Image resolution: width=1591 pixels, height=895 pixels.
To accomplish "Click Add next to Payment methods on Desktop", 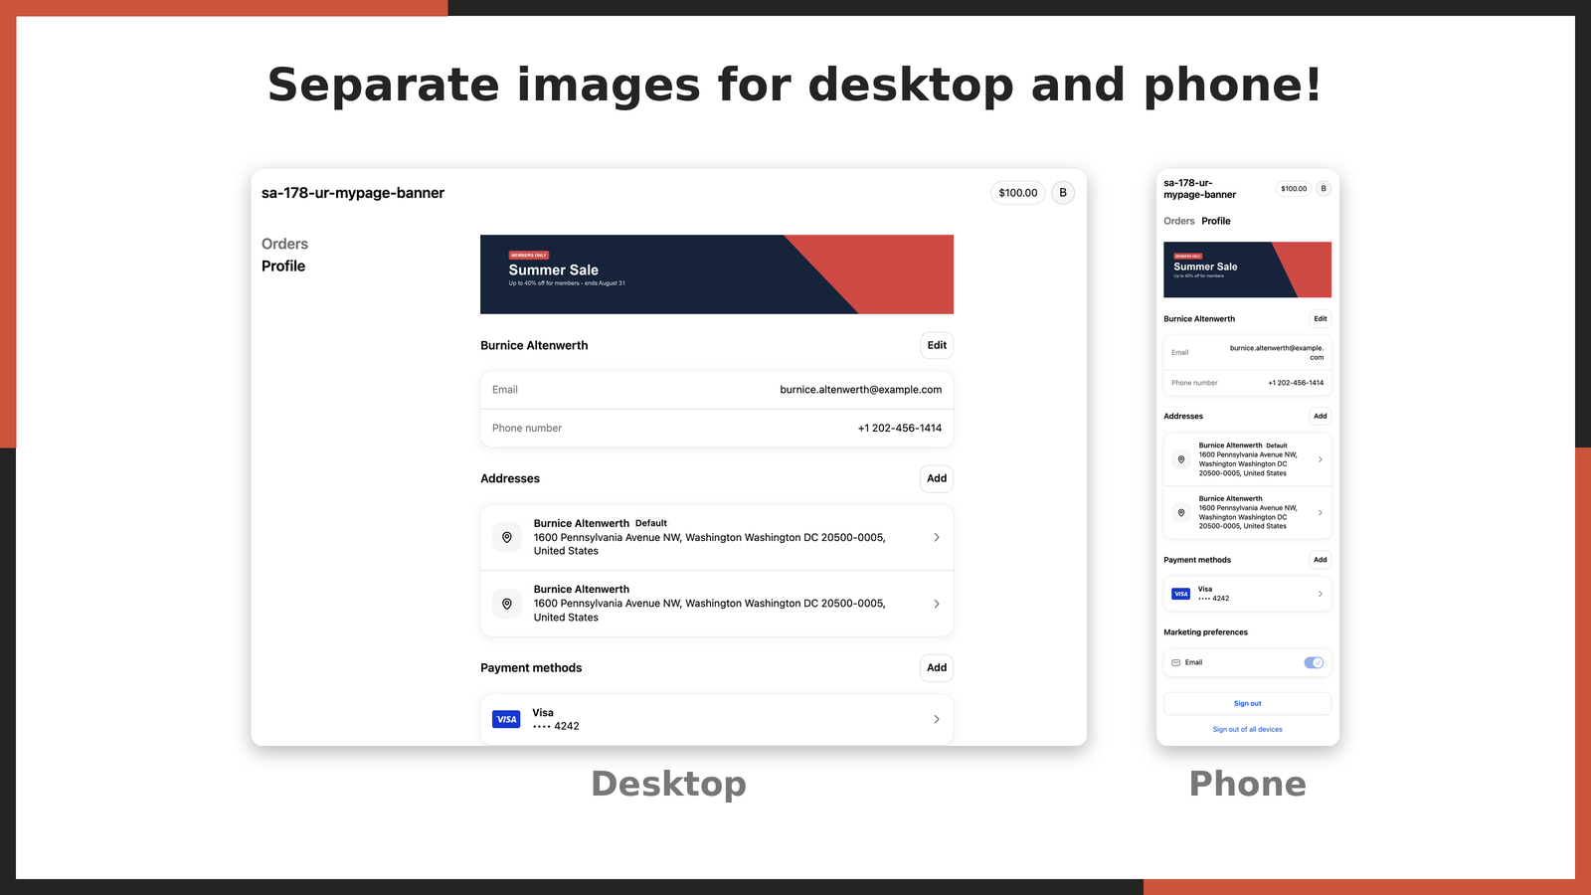I will [937, 667].
